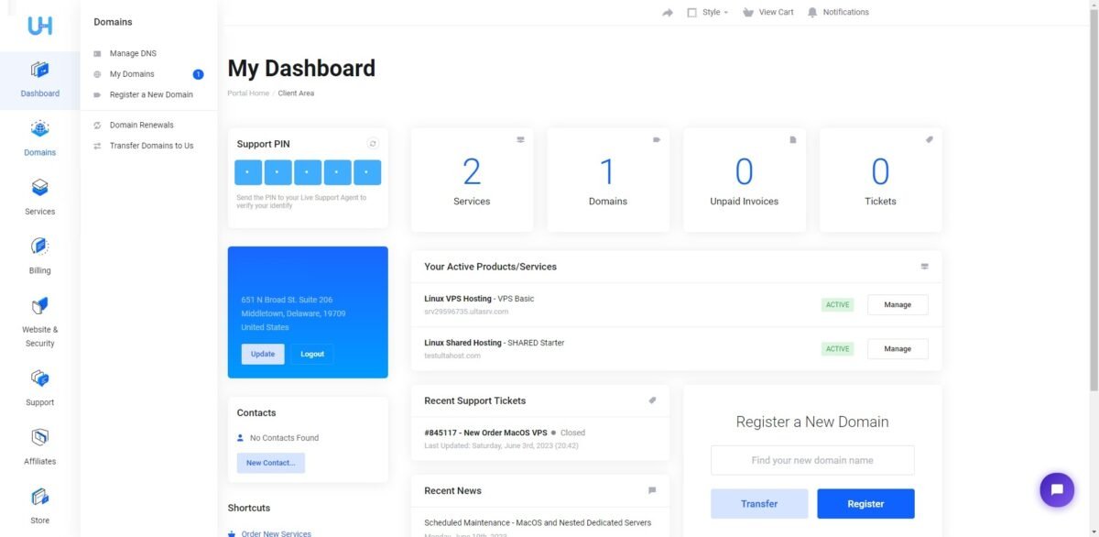Screen dimensions: 1099x537
Task: Click the Register domain button
Action: click(x=865, y=504)
